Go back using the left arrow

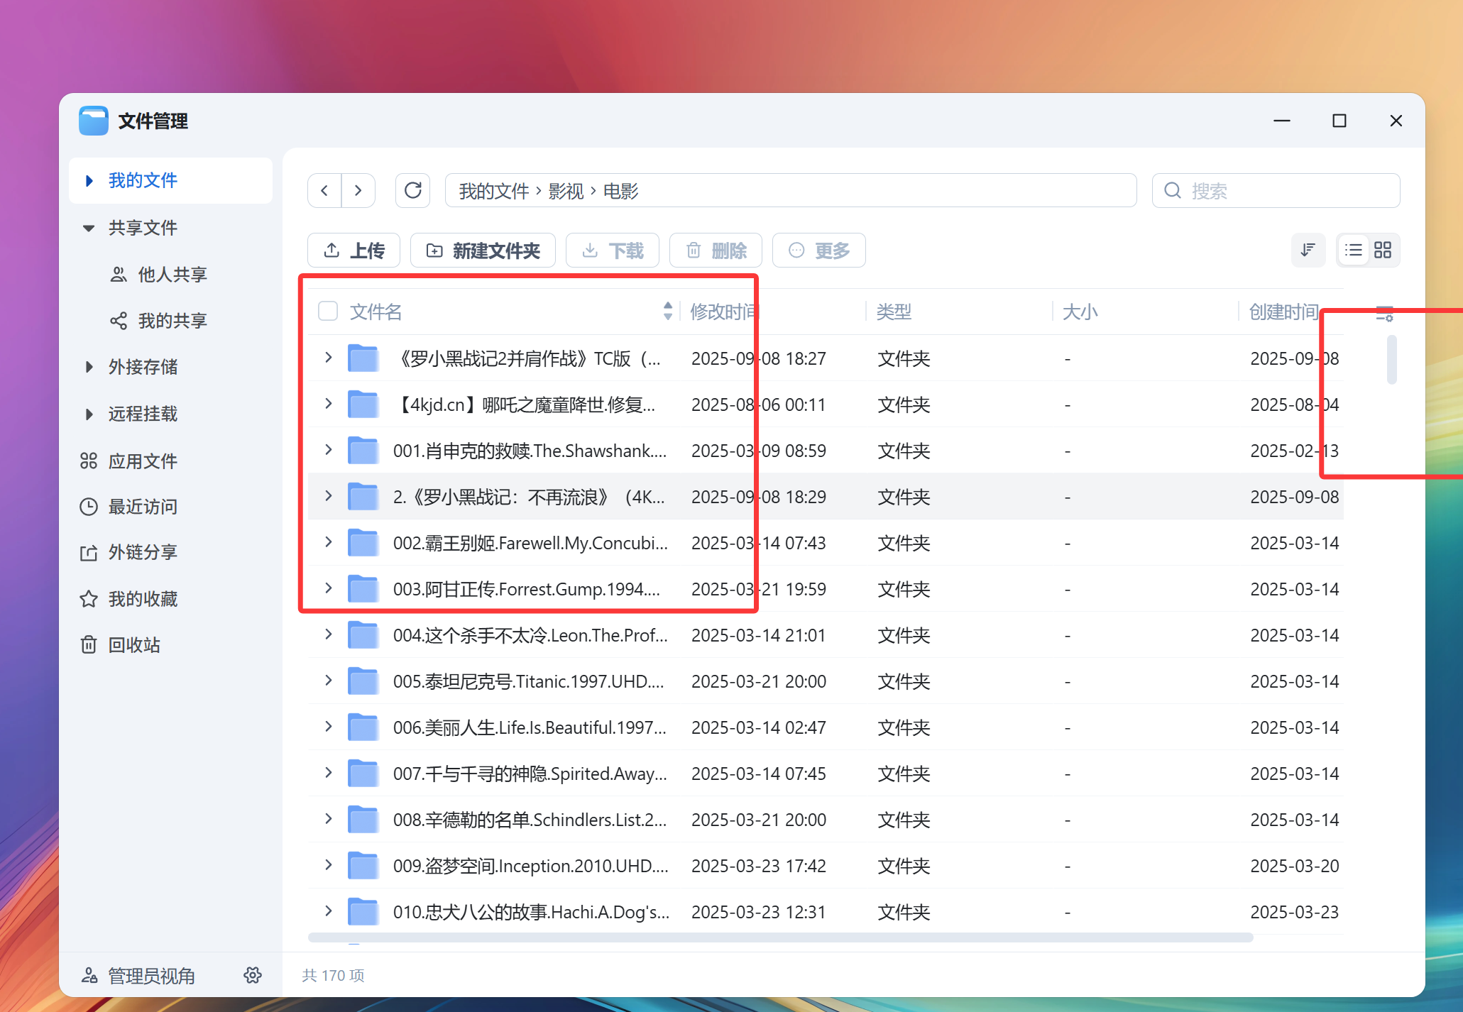tap(324, 190)
